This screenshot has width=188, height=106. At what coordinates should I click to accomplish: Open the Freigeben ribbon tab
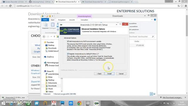62,20
